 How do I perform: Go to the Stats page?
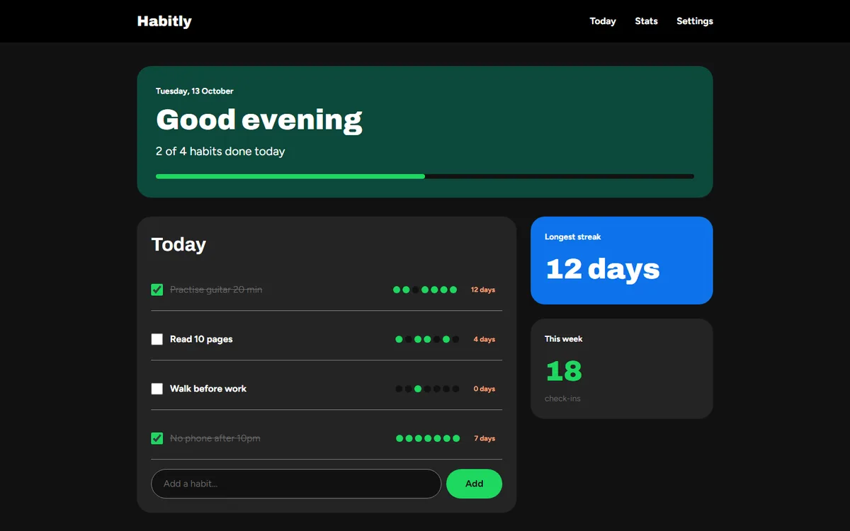(x=646, y=21)
